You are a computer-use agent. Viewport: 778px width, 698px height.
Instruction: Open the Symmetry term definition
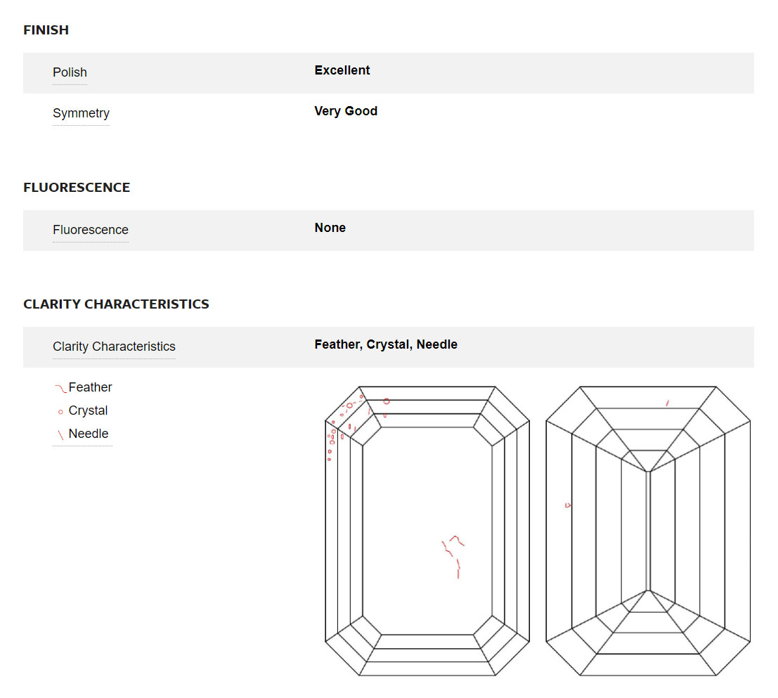click(x=81, y=113)
